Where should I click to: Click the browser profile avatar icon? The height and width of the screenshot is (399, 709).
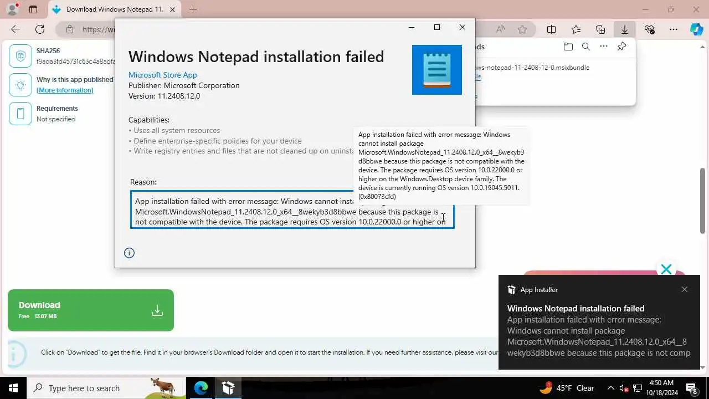click(x=12, y=9)
